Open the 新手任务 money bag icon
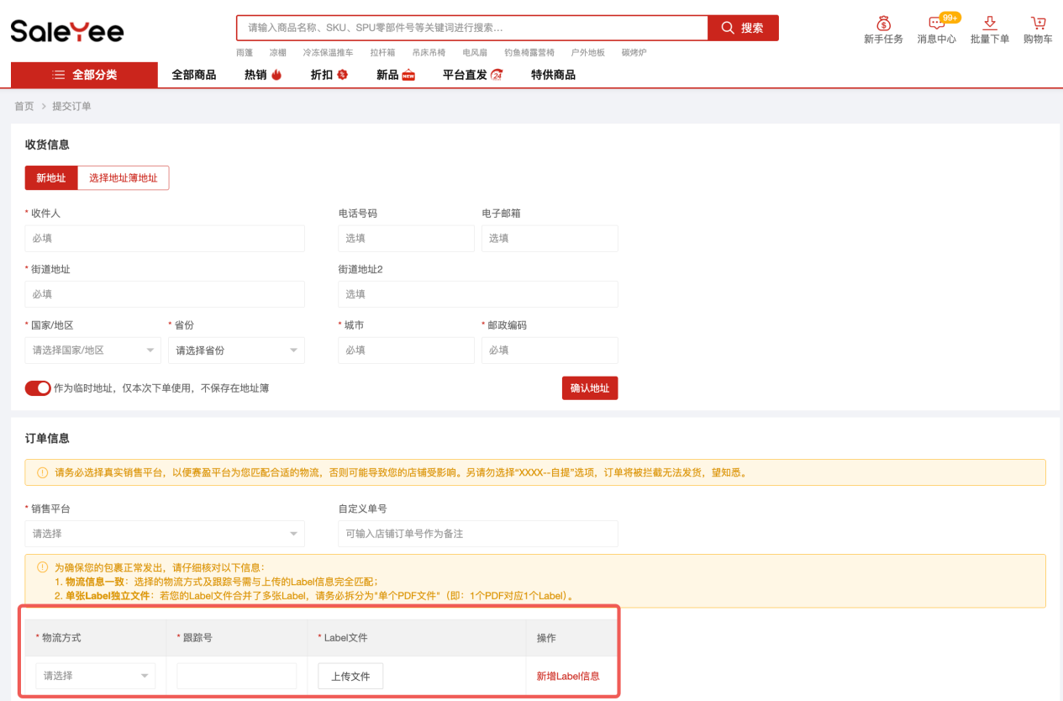The height and width of the screenshot is (701, 1063). point(882,24)
